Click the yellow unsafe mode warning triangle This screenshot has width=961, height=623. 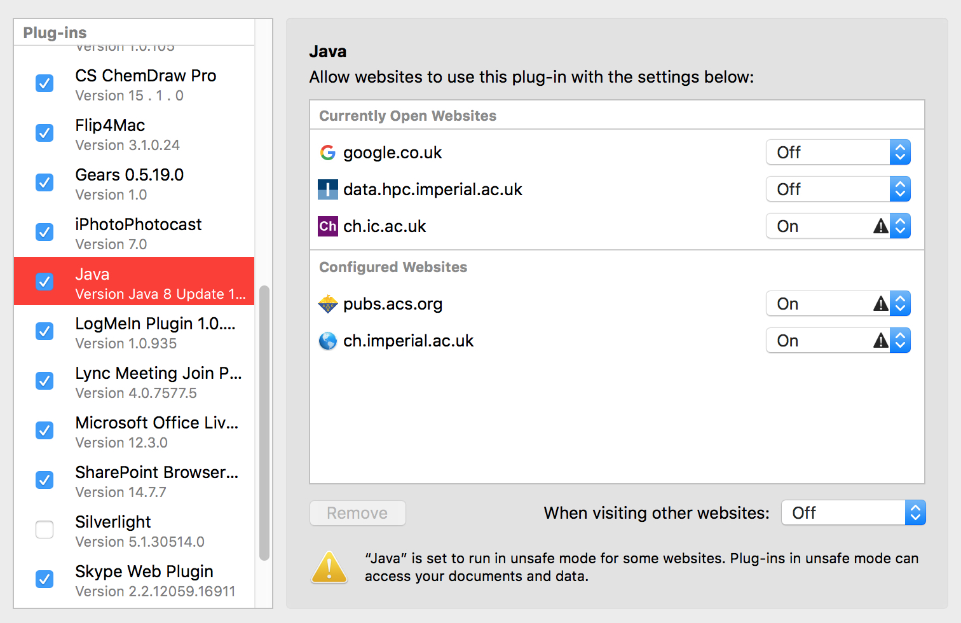[329, 567]
